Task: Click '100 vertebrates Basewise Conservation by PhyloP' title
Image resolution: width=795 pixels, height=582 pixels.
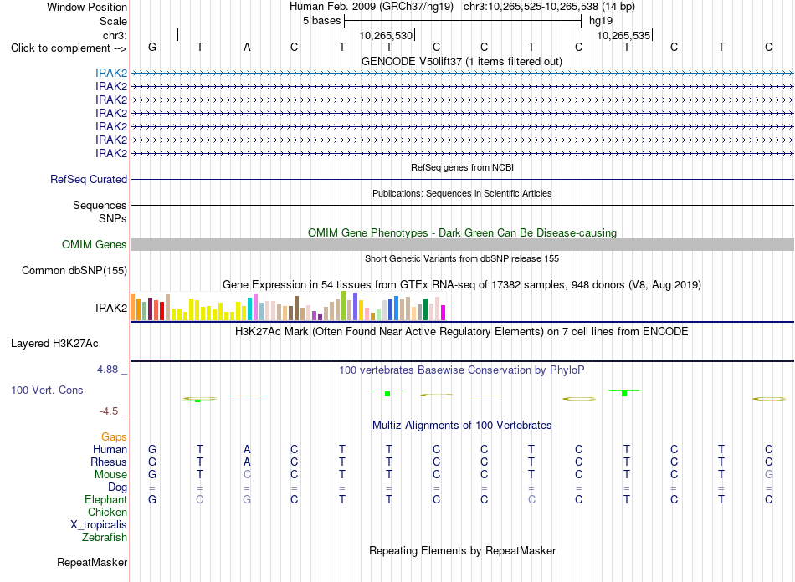Action: pos(462,370)
